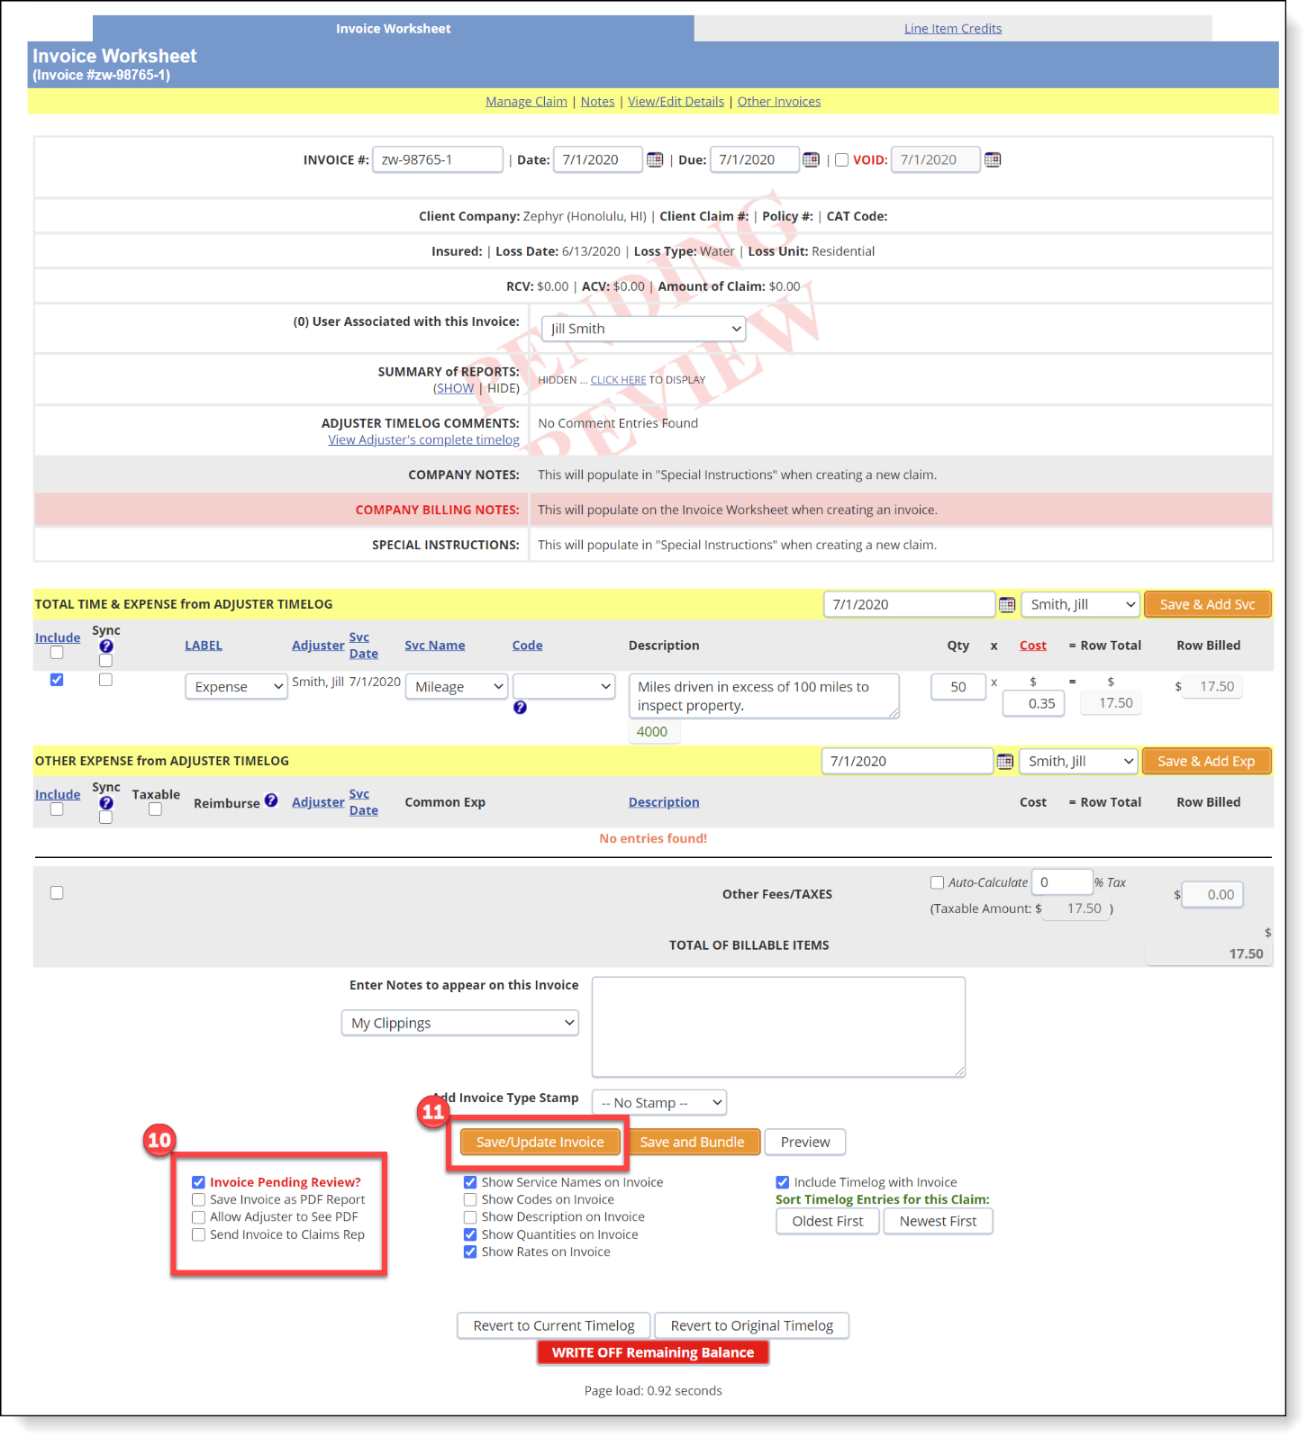Switch to Invoice Worksheet tab
The height and width of the screenshot is (1446, 1316).
pyautogui.click(x=394, y=29)
